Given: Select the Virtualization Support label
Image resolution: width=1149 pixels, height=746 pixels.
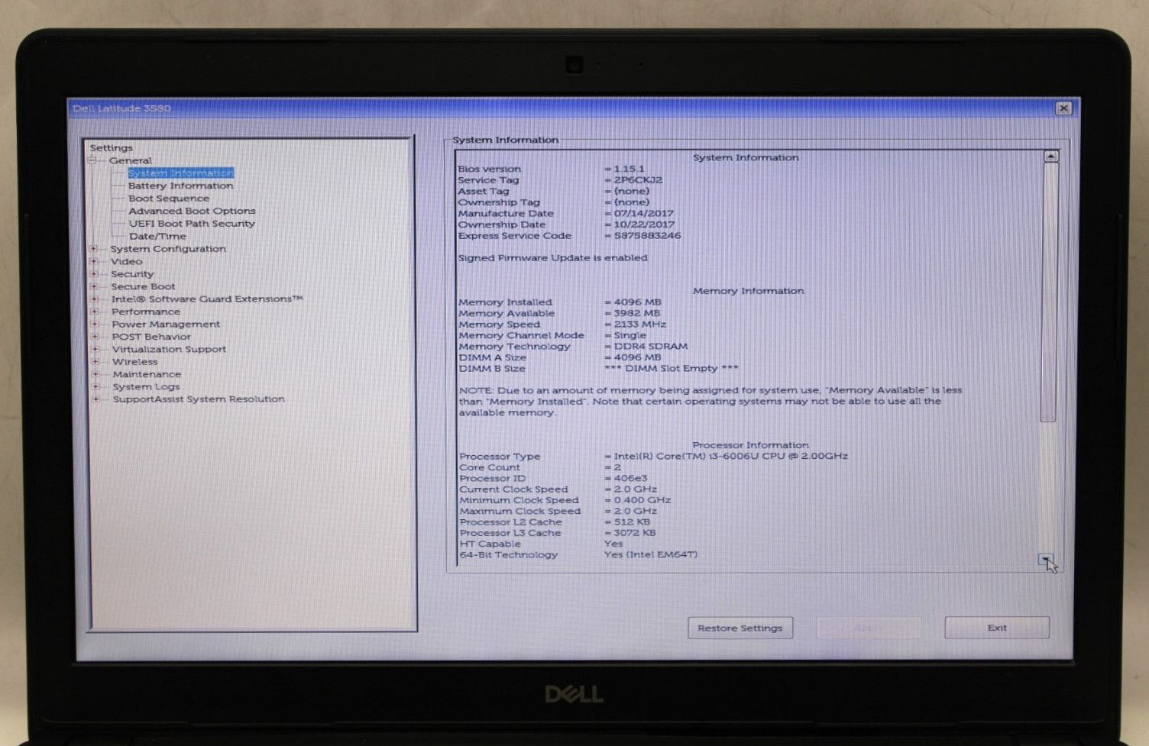Looking at the screenshot, I should (169, 349).
